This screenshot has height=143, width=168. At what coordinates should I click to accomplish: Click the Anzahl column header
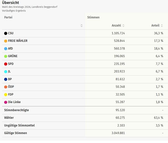pyautogui.click(x=116, y=25)
